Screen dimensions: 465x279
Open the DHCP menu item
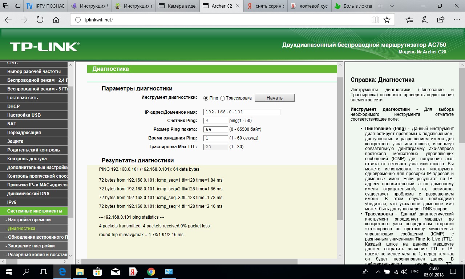pos(13,106)
